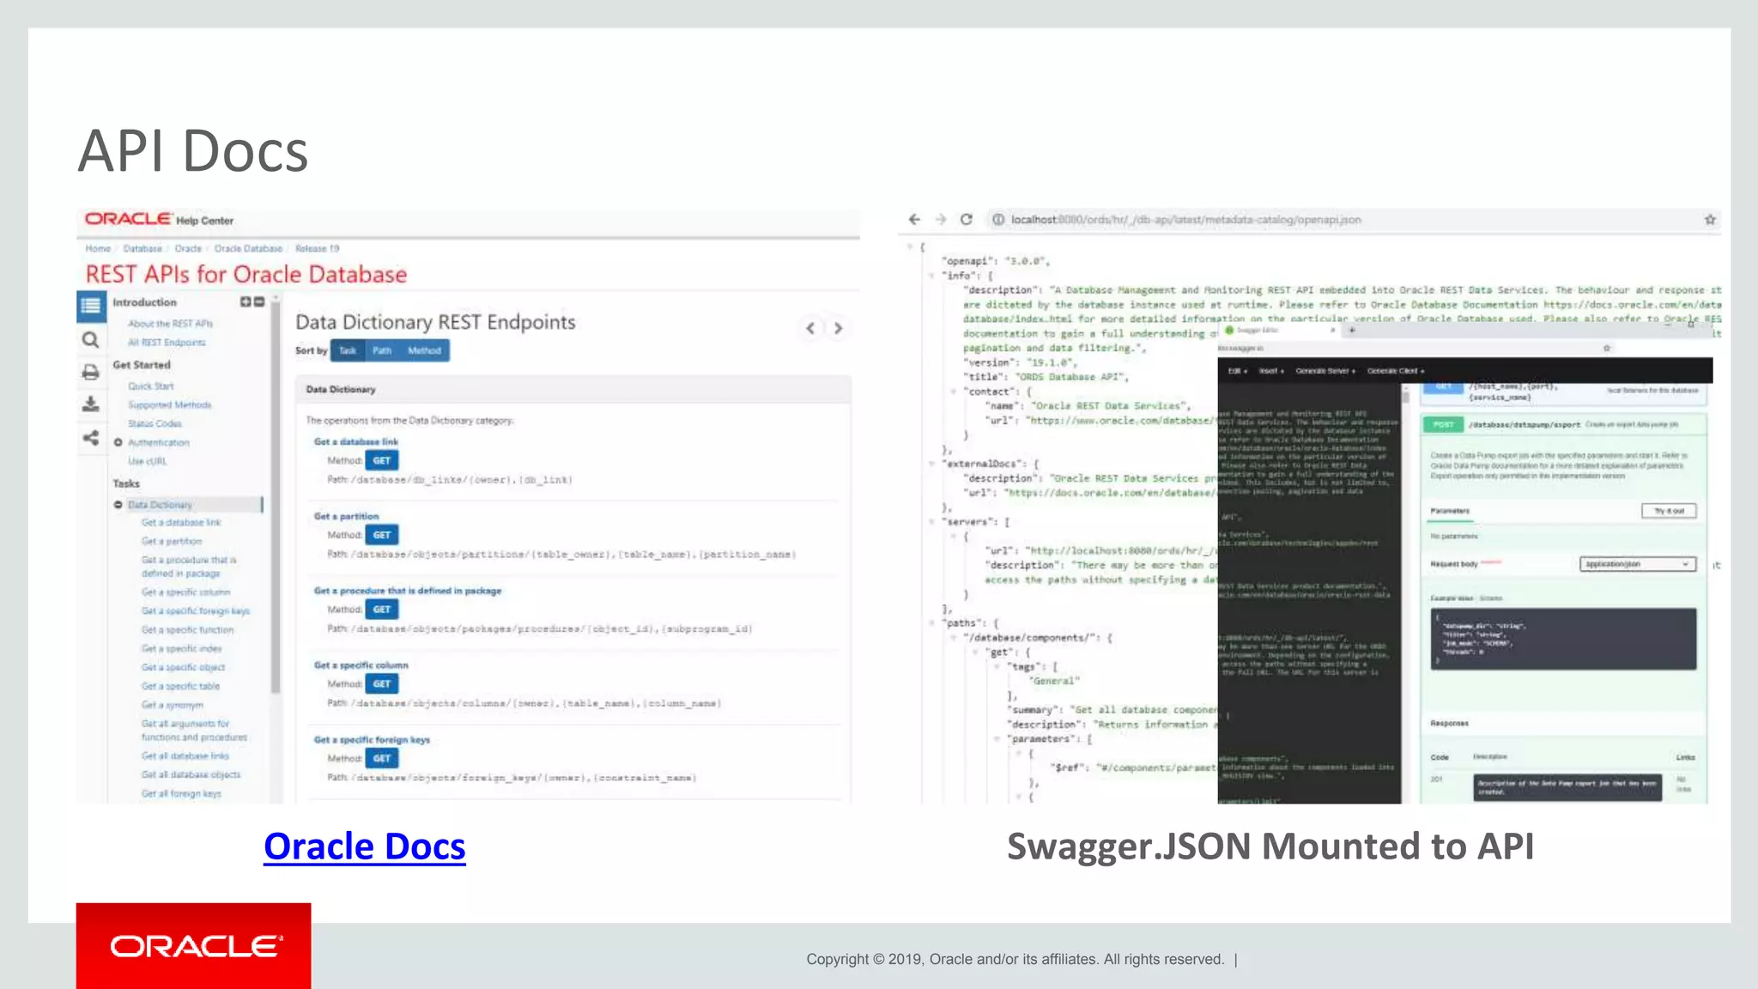Open Status Codes in sidebar
Image resolution: width=1758 pixels, height=989 pixels.
tap(155, 424)
